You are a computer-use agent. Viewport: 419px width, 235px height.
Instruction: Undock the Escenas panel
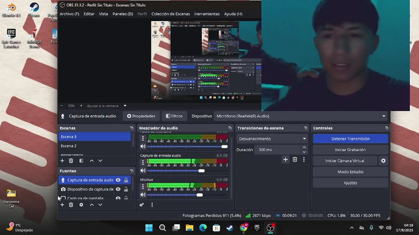click(x=132, y=128)
